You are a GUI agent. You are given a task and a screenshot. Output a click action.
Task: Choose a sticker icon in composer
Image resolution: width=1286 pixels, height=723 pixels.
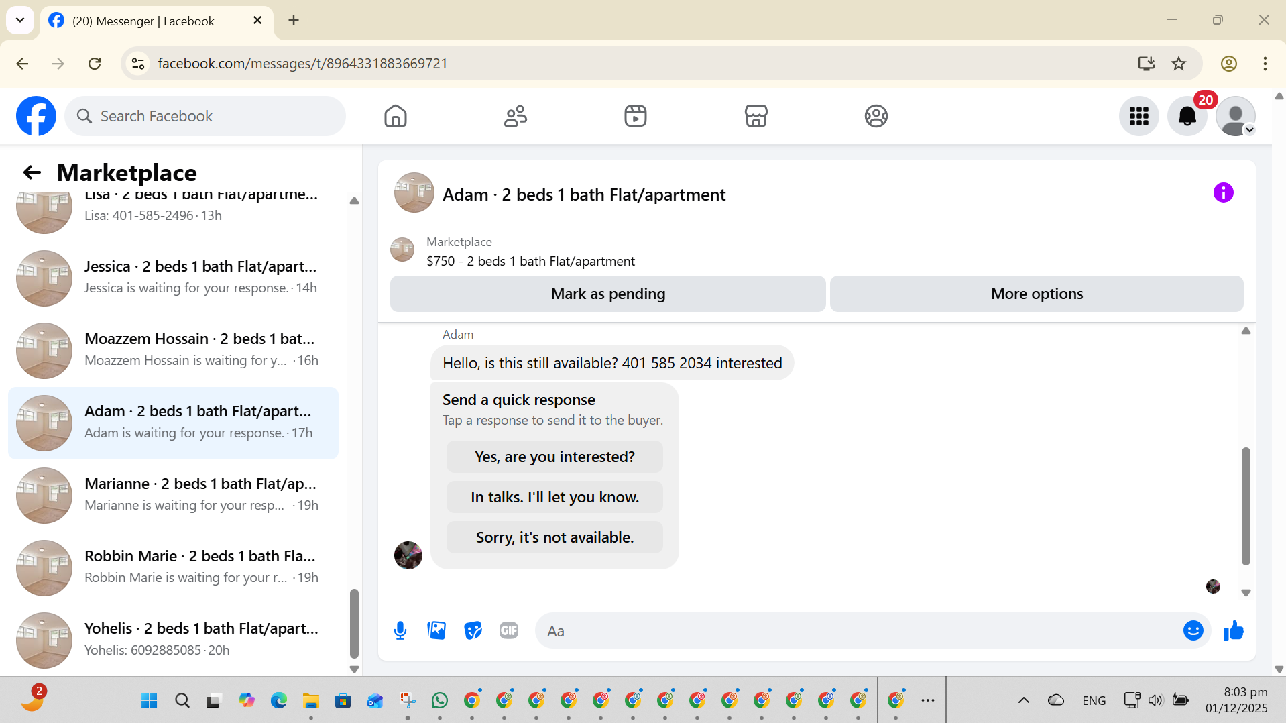click(473, 630)
